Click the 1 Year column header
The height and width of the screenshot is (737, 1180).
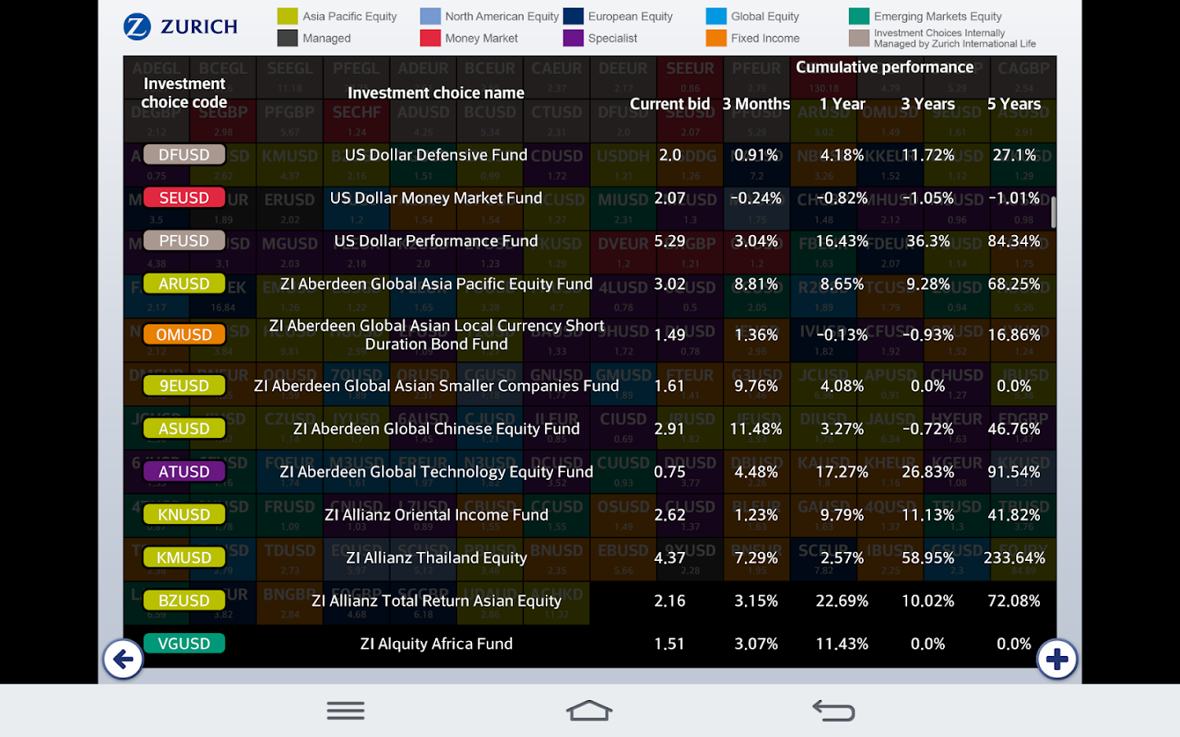point(842,104)
